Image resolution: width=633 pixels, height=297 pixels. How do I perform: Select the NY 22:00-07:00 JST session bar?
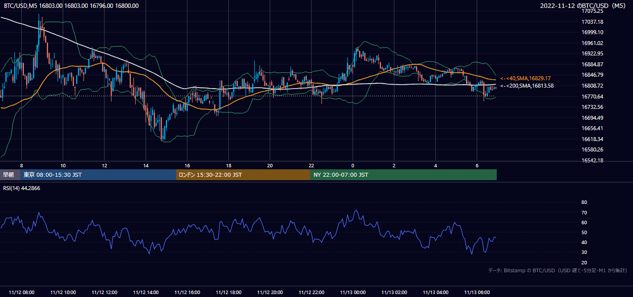pyautogui.click(x=404, y=175)
